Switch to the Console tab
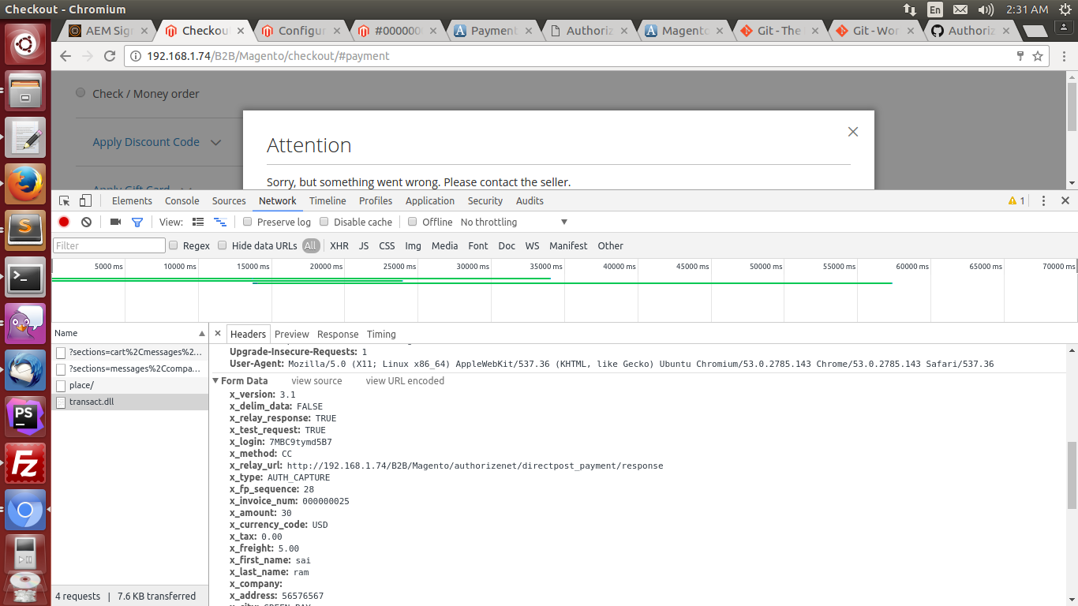 (x=182, y=201)
